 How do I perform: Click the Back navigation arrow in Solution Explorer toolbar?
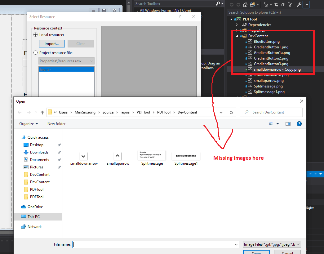click(x=232, y=5)
